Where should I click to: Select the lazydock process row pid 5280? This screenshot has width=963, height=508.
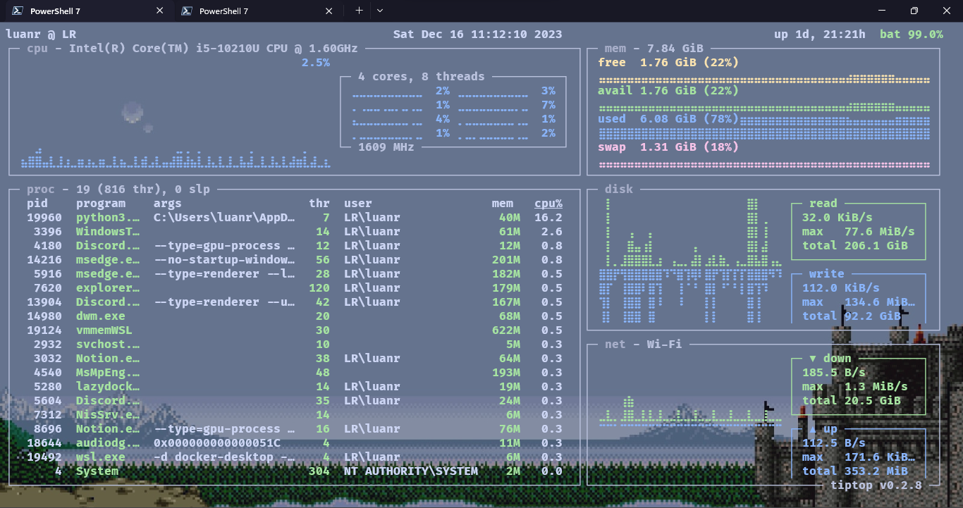[295, 387]
